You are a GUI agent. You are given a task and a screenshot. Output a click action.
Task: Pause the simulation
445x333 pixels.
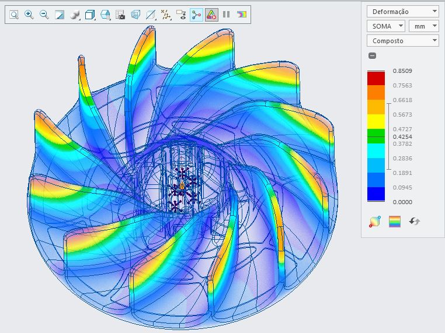tap(227, 15)
